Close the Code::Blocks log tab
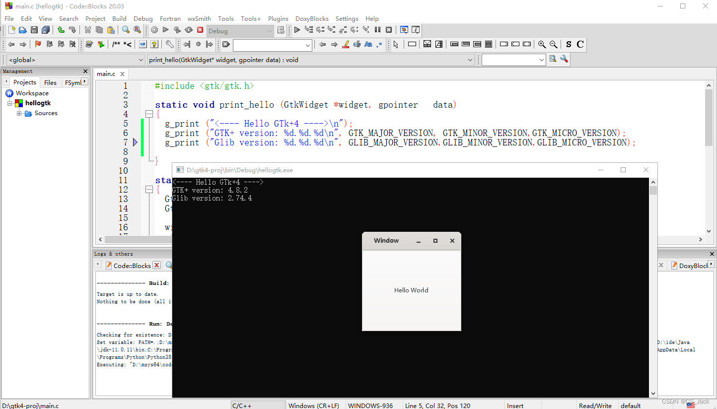The width and height of the screenshot is (717, 409). click(x=156, y=266)
